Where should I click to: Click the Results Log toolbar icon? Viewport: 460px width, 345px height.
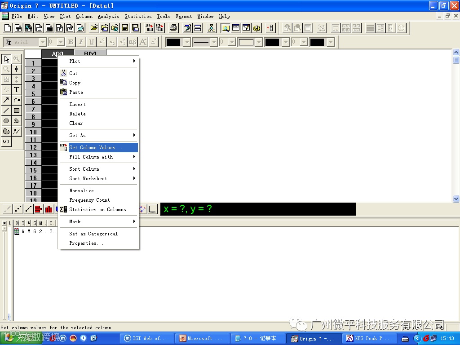pos(235,28)
